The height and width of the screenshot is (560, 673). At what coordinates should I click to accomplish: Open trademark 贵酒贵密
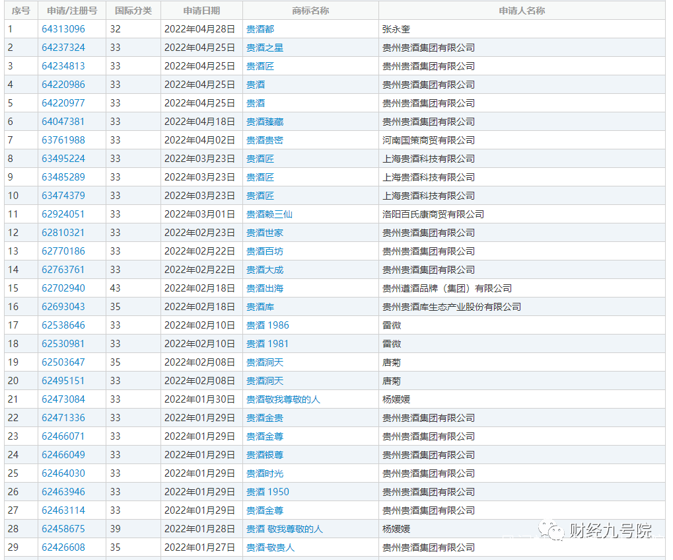point(265,140)
